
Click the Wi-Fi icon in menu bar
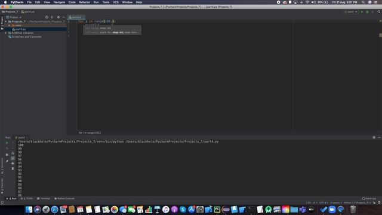307,2
